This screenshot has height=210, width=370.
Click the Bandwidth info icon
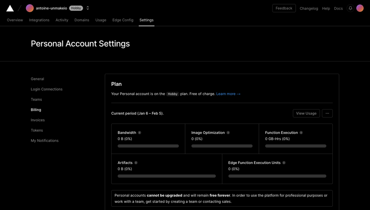tap(140, 133)
